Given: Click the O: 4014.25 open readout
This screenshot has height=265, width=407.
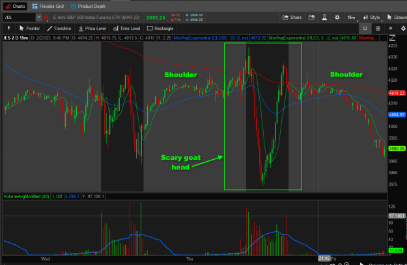Looking at the screenshot, I should pos(83,38).
